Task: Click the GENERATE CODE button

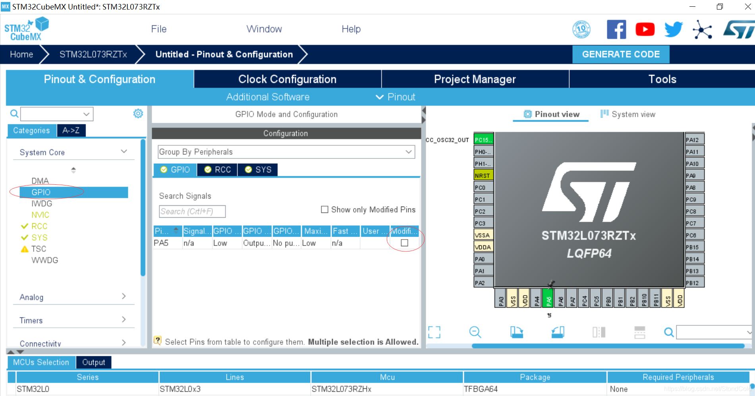Action: [x=621, y=54]
